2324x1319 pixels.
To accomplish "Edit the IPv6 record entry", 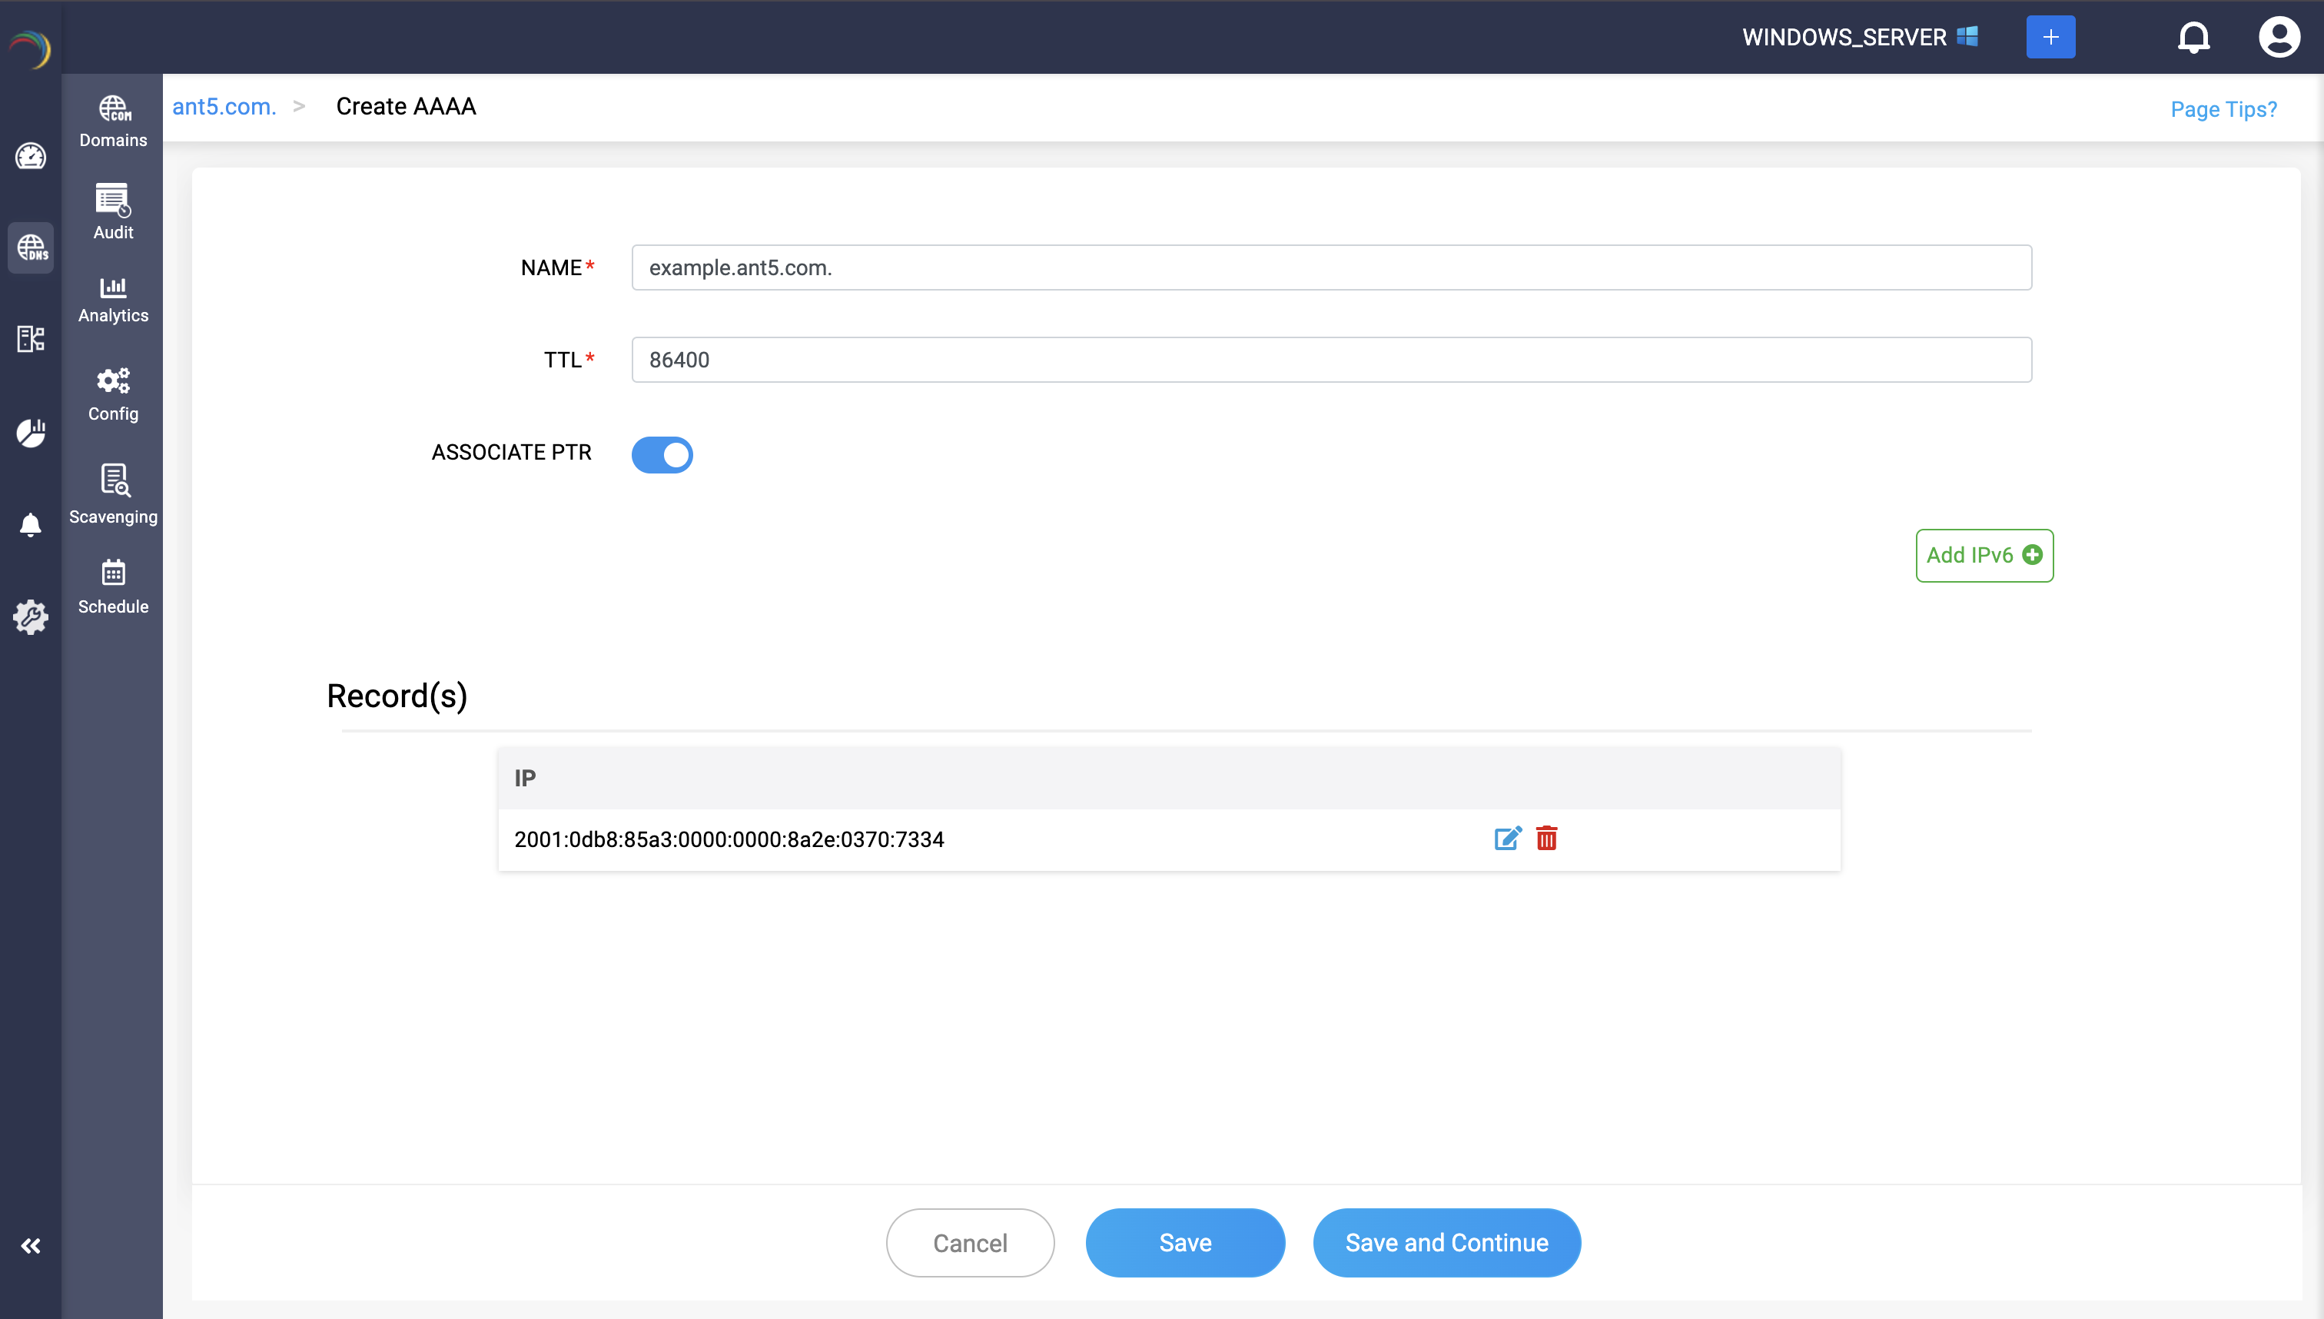I will (x=1507, y=838).
